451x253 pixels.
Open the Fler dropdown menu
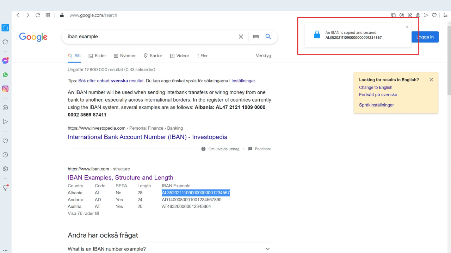tap(203, 56)
